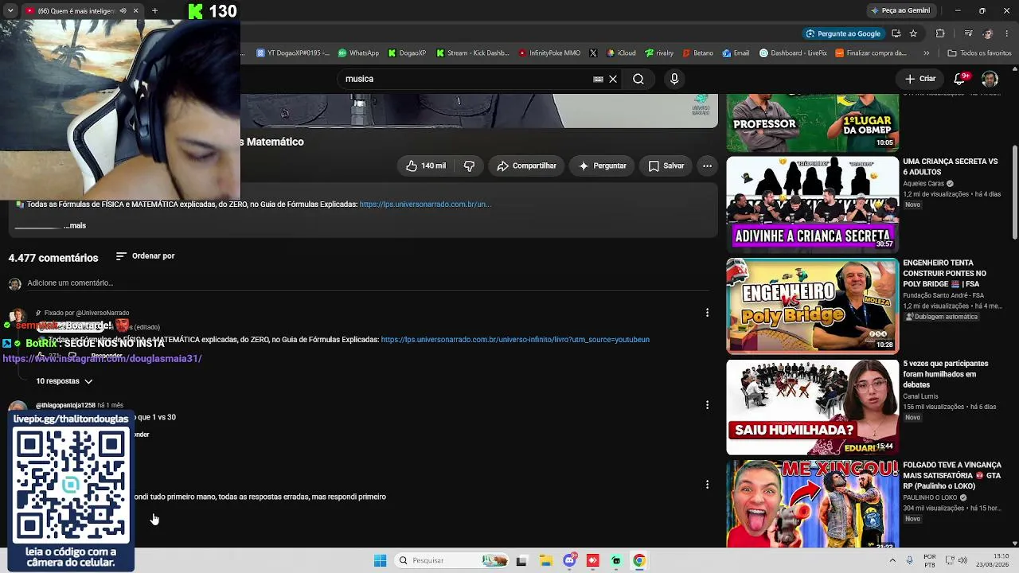
Task: Open the DogaoXP bookmark
Action: 407,53
